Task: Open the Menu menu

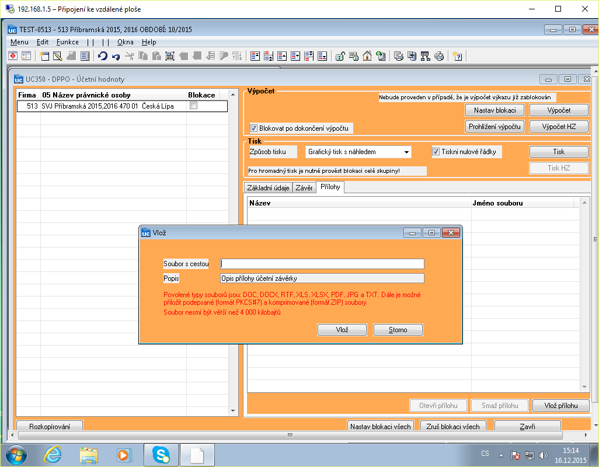Action: tap(19, 42)
